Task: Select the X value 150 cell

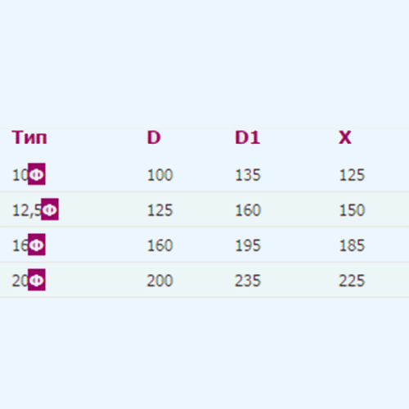Action: point(352,210)
